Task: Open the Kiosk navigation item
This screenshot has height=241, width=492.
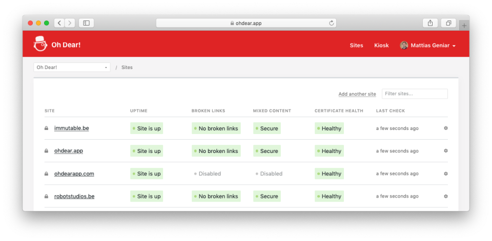Action: [381, 46]
